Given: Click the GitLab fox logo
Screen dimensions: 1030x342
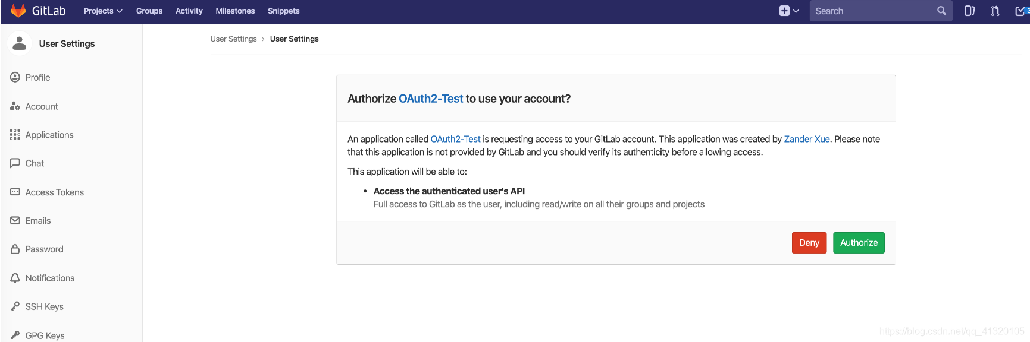Looking at the screenshot, I should point(18,11).
